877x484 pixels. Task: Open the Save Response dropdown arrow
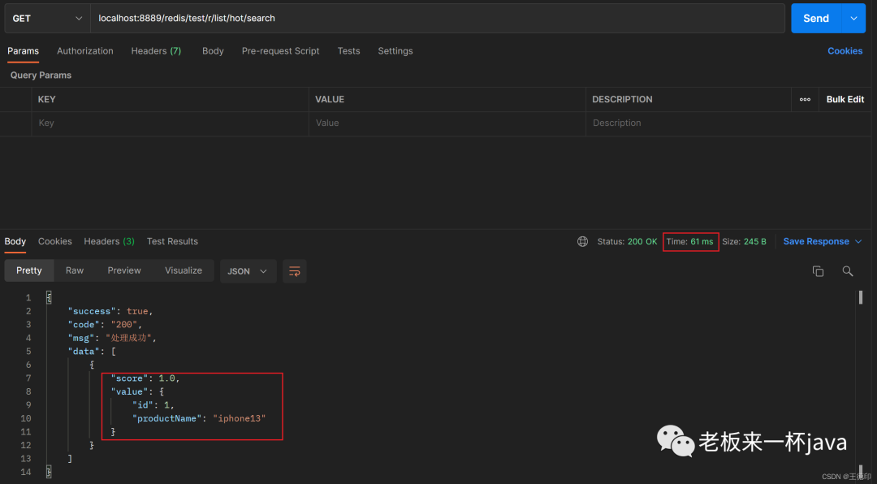(858, 242)
